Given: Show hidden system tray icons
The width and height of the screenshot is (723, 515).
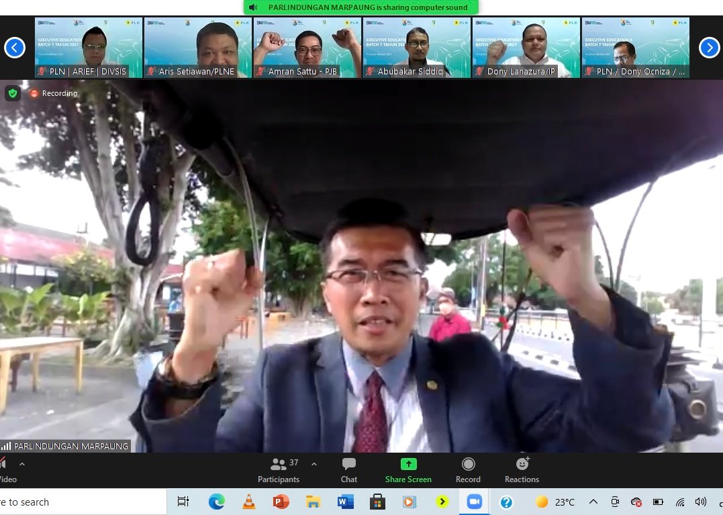Looking at the screenshot, I should 593,502.
